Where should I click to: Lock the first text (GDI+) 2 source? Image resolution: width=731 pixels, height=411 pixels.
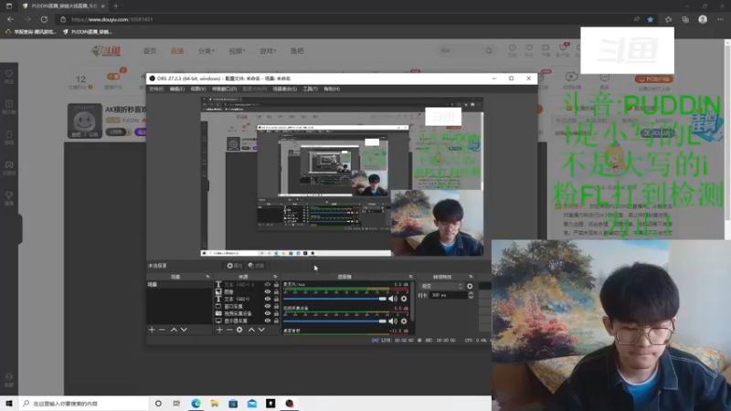[x=276, y=284]
